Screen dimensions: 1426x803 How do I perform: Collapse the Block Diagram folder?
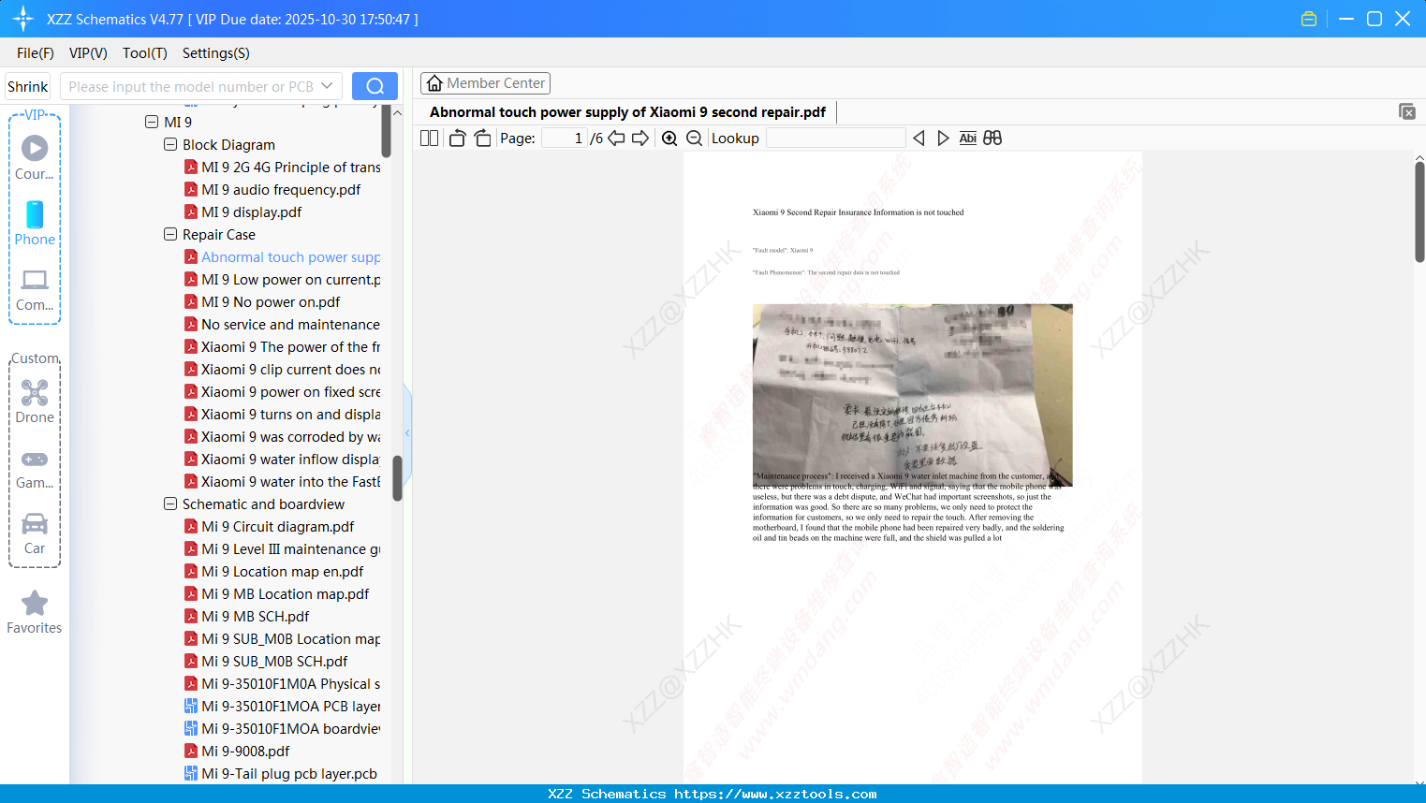click(170, 144)
